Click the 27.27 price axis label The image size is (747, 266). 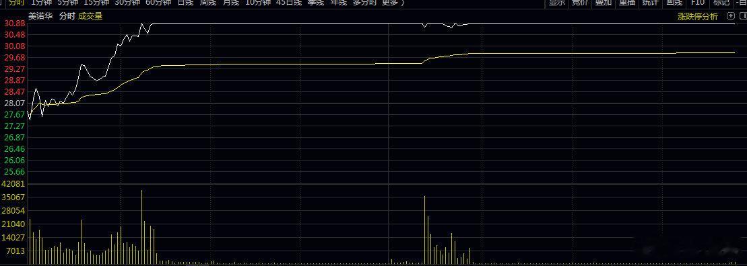[x=14, y=126]
